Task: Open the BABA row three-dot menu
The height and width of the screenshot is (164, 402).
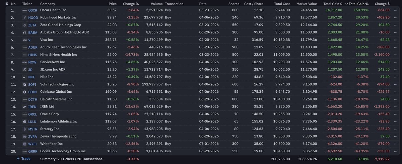Action: (x=396, y=32)
